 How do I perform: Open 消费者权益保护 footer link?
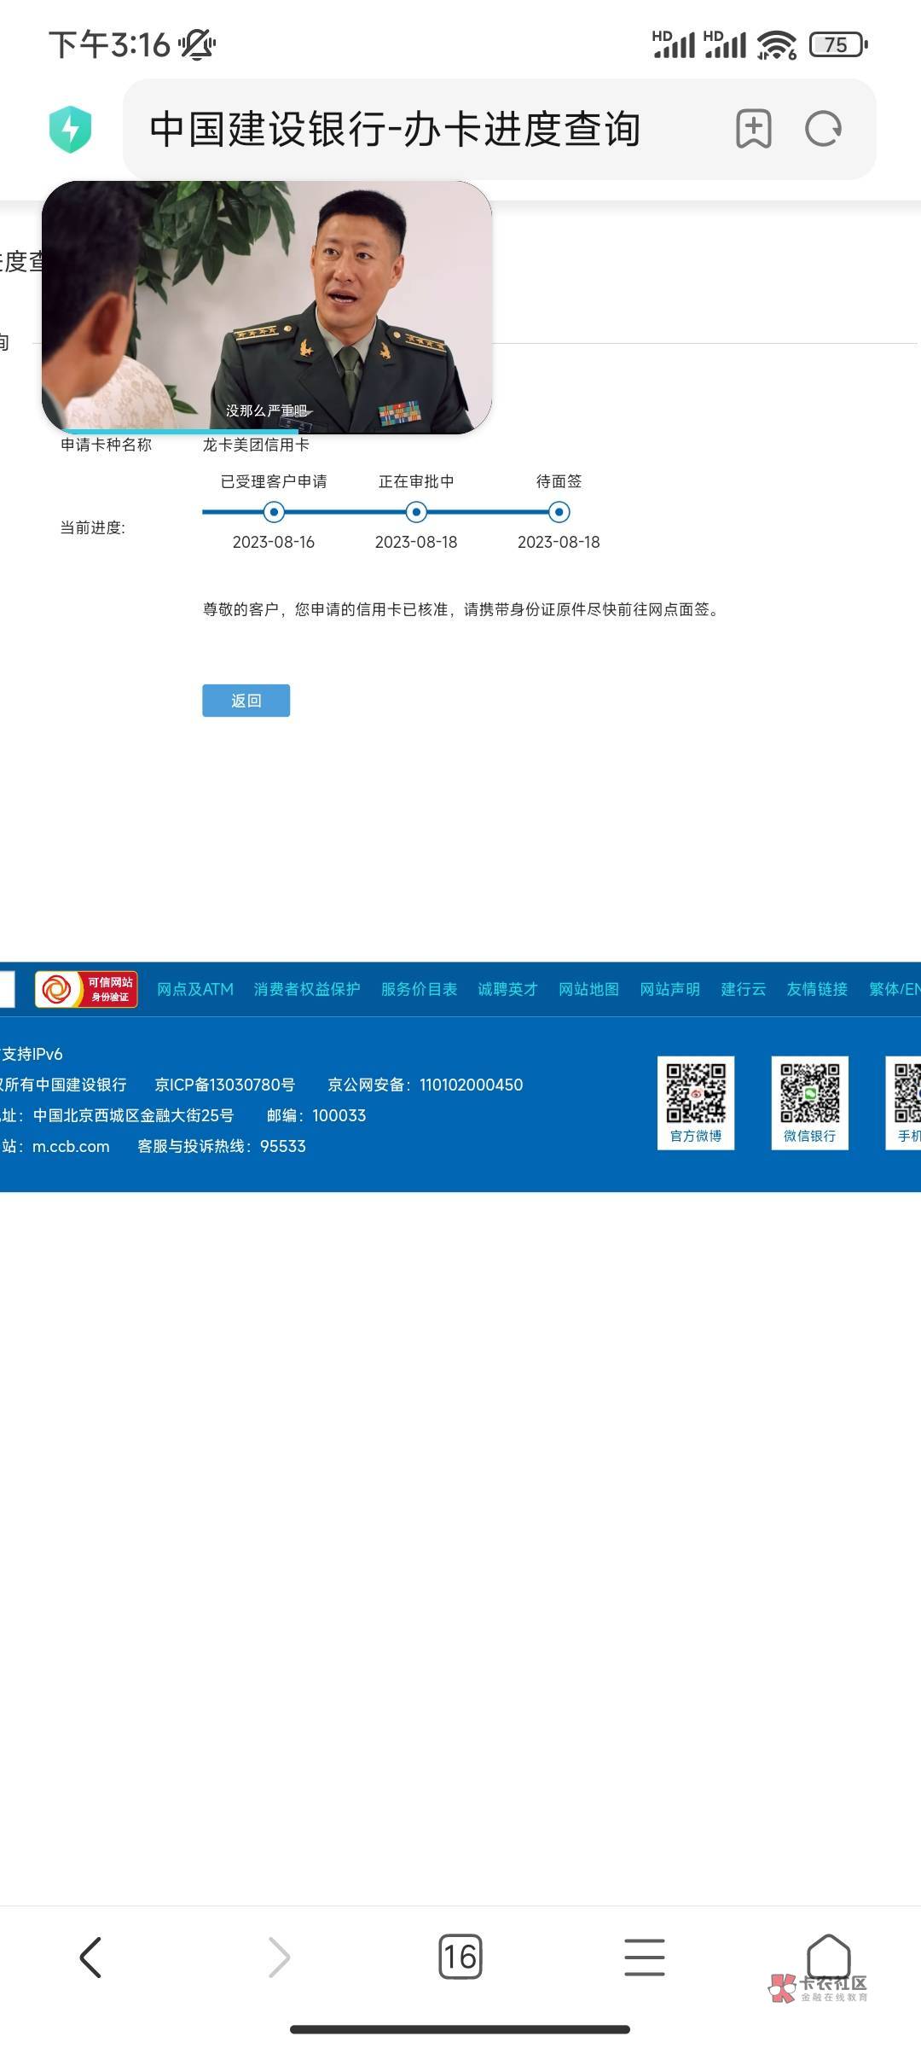point(307,989)
